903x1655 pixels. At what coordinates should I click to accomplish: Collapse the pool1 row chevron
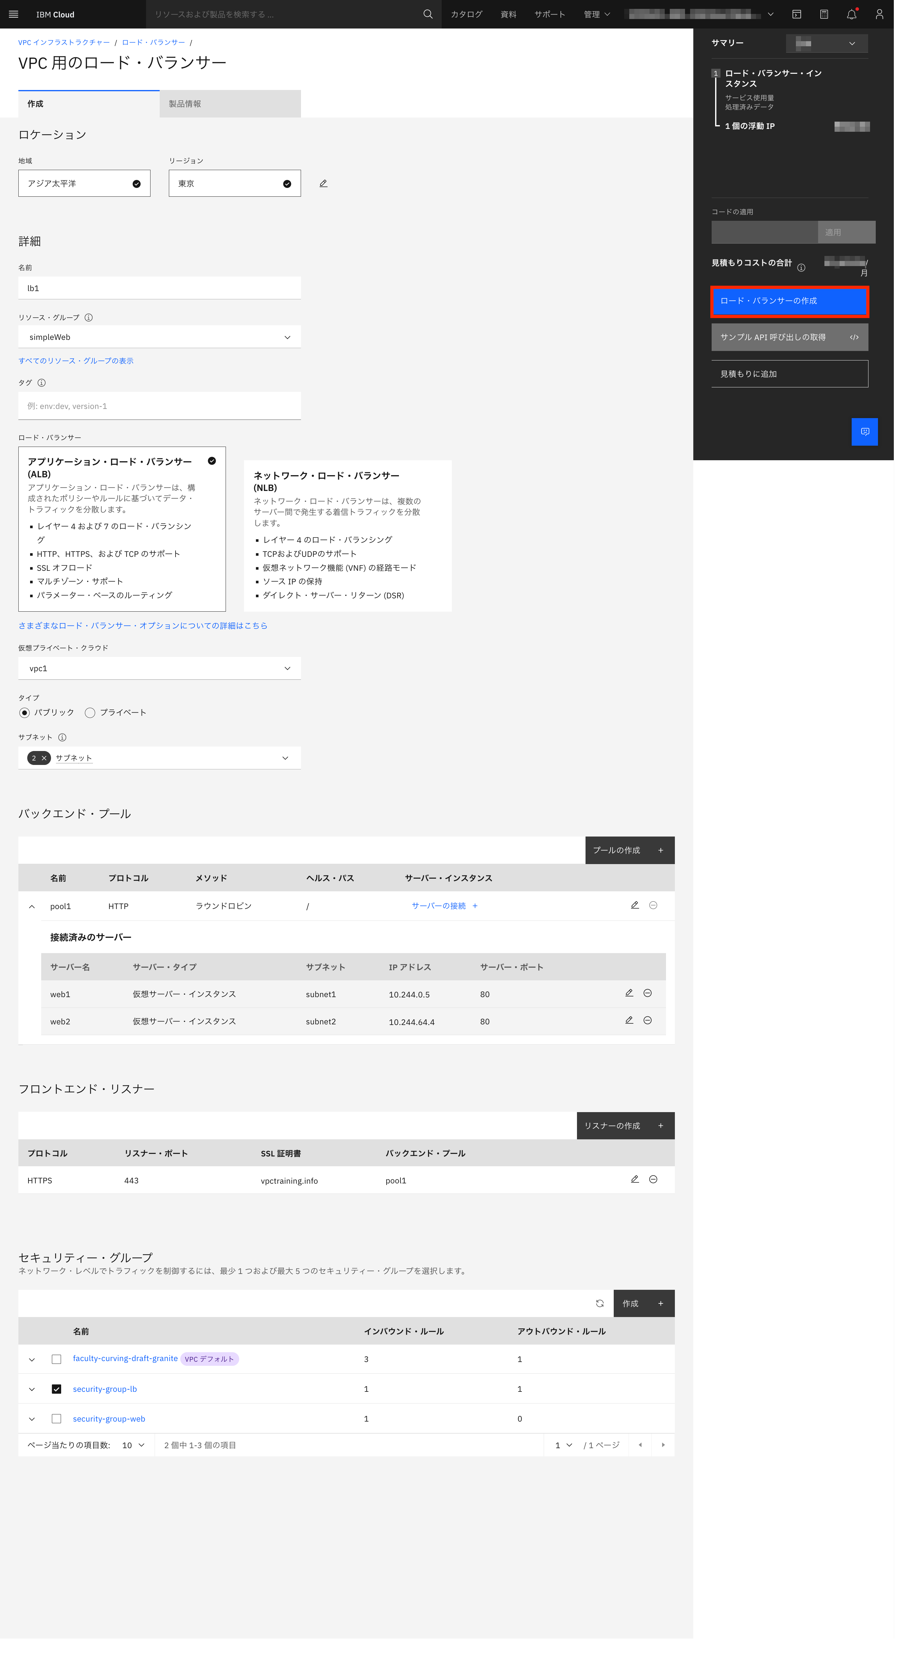point(31,907)
